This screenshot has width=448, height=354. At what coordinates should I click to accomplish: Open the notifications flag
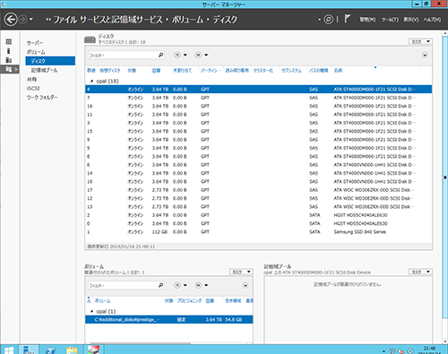(347, 19)
